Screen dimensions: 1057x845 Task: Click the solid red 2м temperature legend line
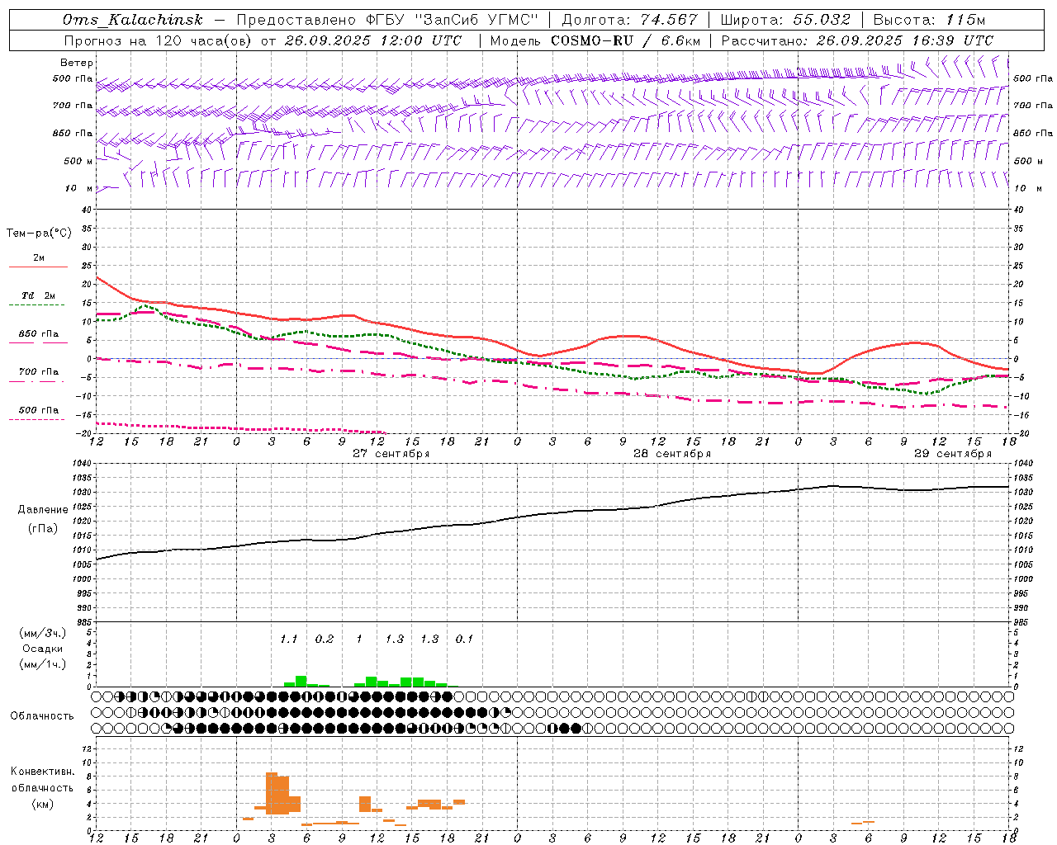(38, 267)
